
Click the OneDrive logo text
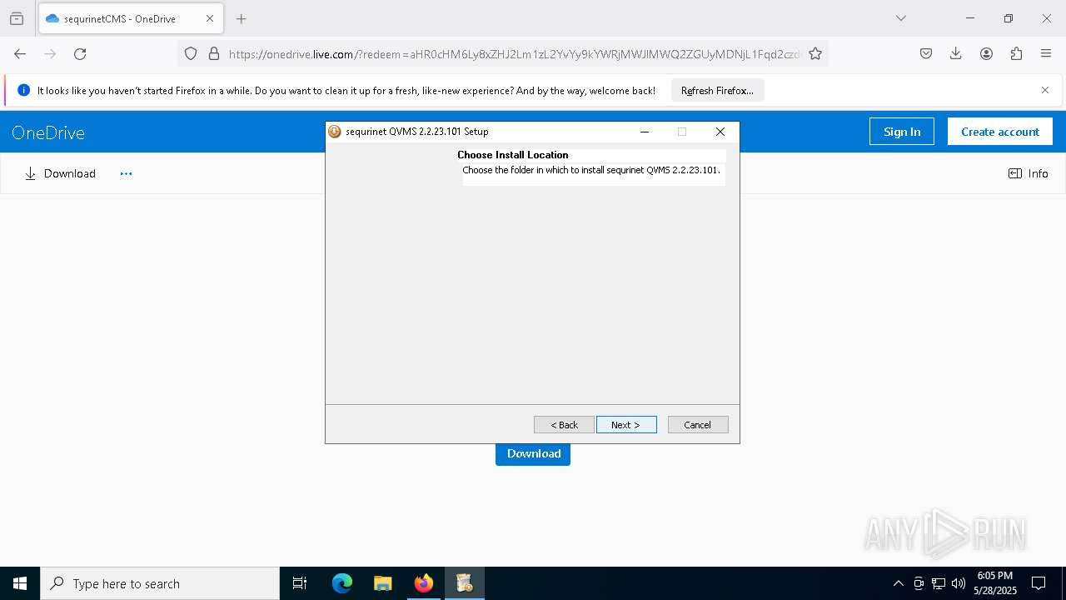click(x=48, y=132)
